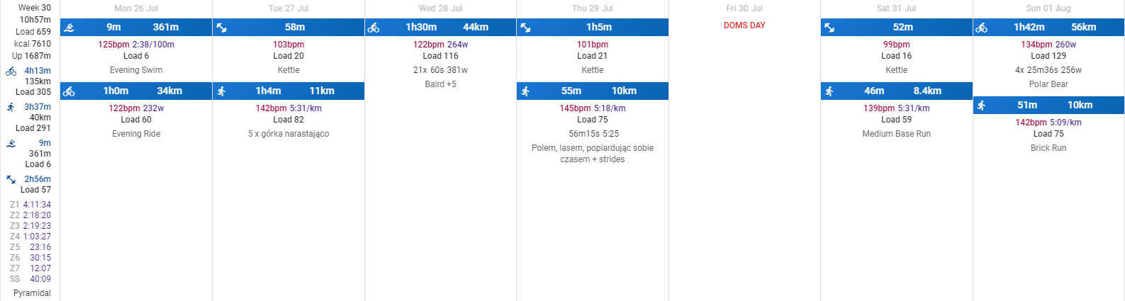
Task: Click run icon on Sunday's 10km run
Action: (982, 106)
